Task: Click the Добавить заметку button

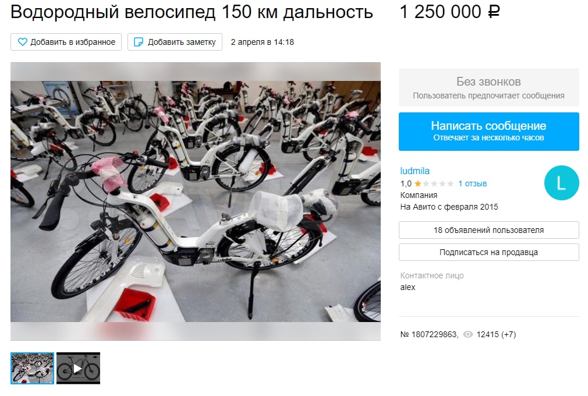Action: (x=175, y=42)
